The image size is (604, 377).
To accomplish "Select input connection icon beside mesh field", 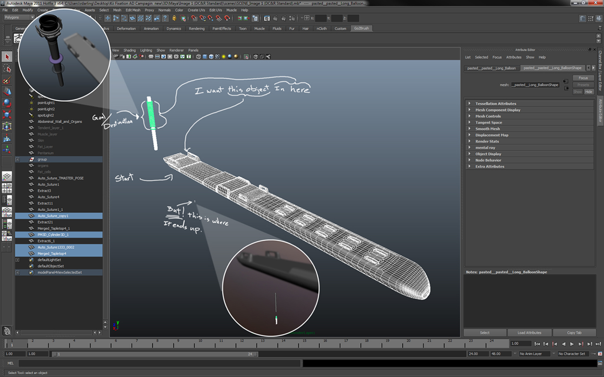I will coord(566,82).
